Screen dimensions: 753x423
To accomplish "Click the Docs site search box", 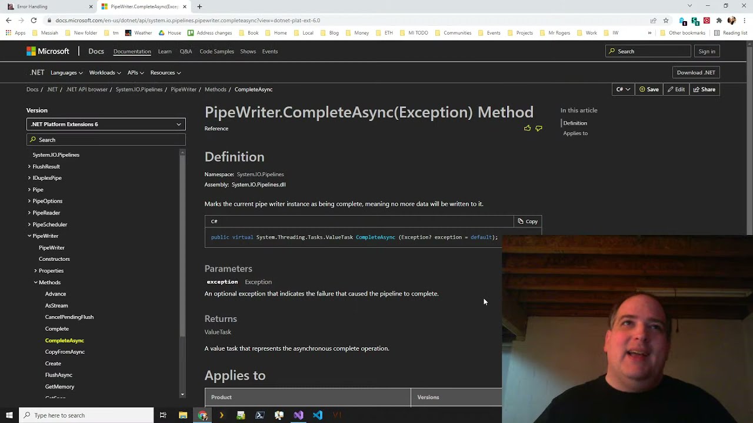I will (x=648, y=51).
